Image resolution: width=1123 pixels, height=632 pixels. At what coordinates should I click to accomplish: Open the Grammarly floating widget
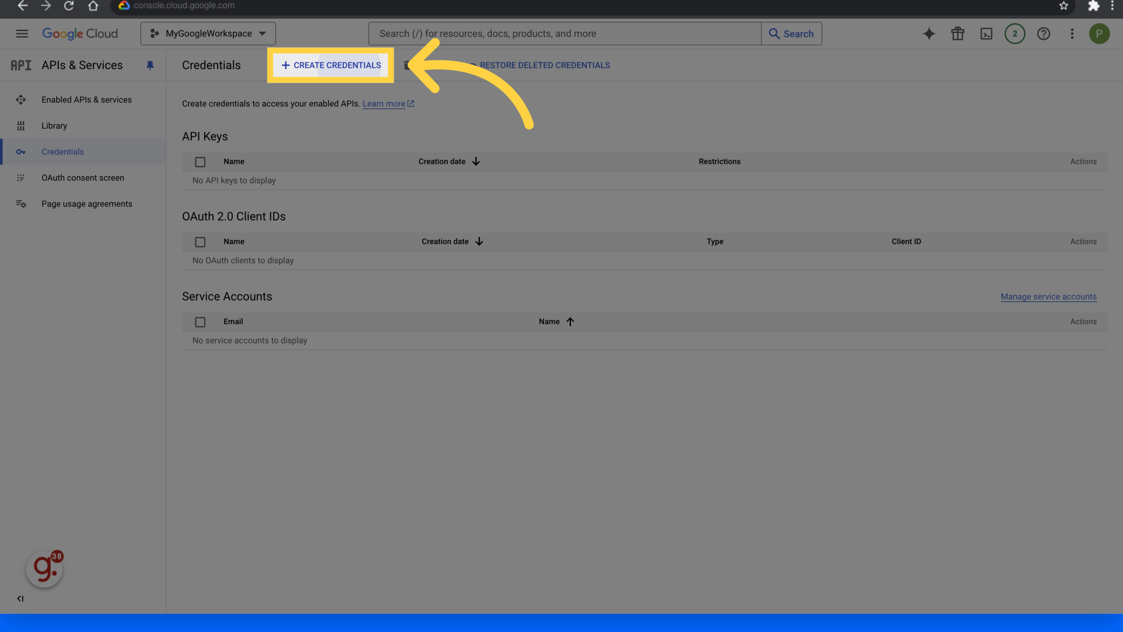click(44, 569)
